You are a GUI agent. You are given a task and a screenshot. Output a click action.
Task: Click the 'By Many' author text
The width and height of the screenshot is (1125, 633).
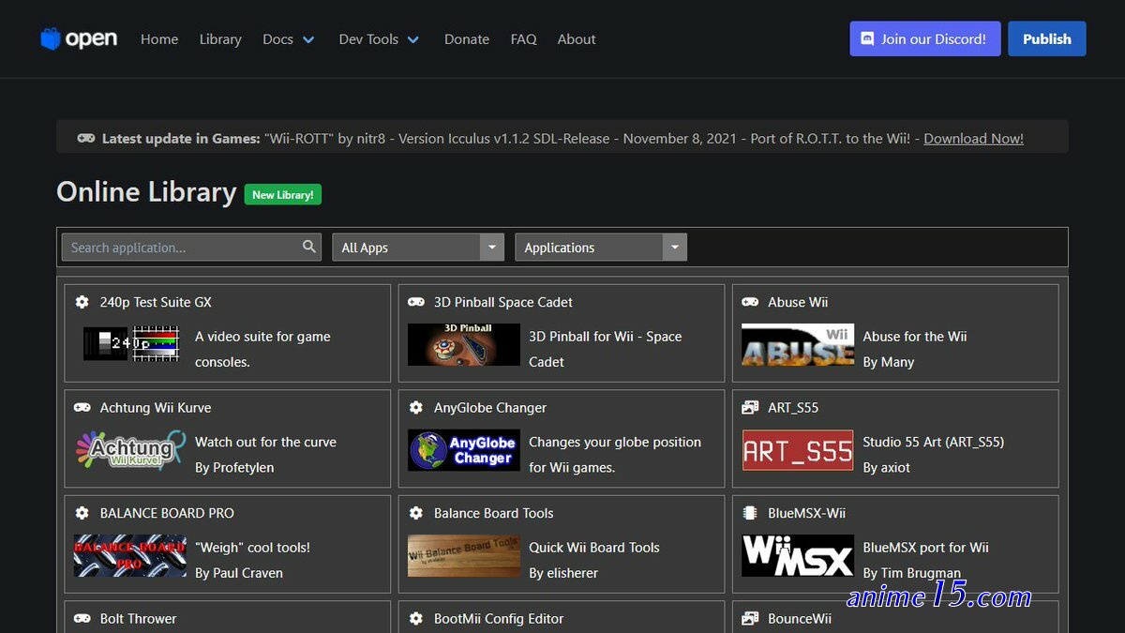(x=889, y=362)
